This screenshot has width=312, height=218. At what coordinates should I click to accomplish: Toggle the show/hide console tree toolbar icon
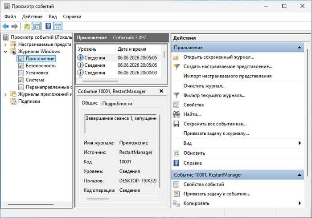coord(37,26)
